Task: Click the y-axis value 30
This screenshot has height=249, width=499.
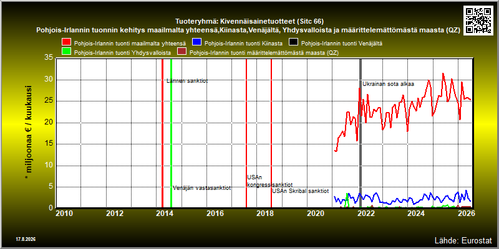Action: [x=49, y=80]
